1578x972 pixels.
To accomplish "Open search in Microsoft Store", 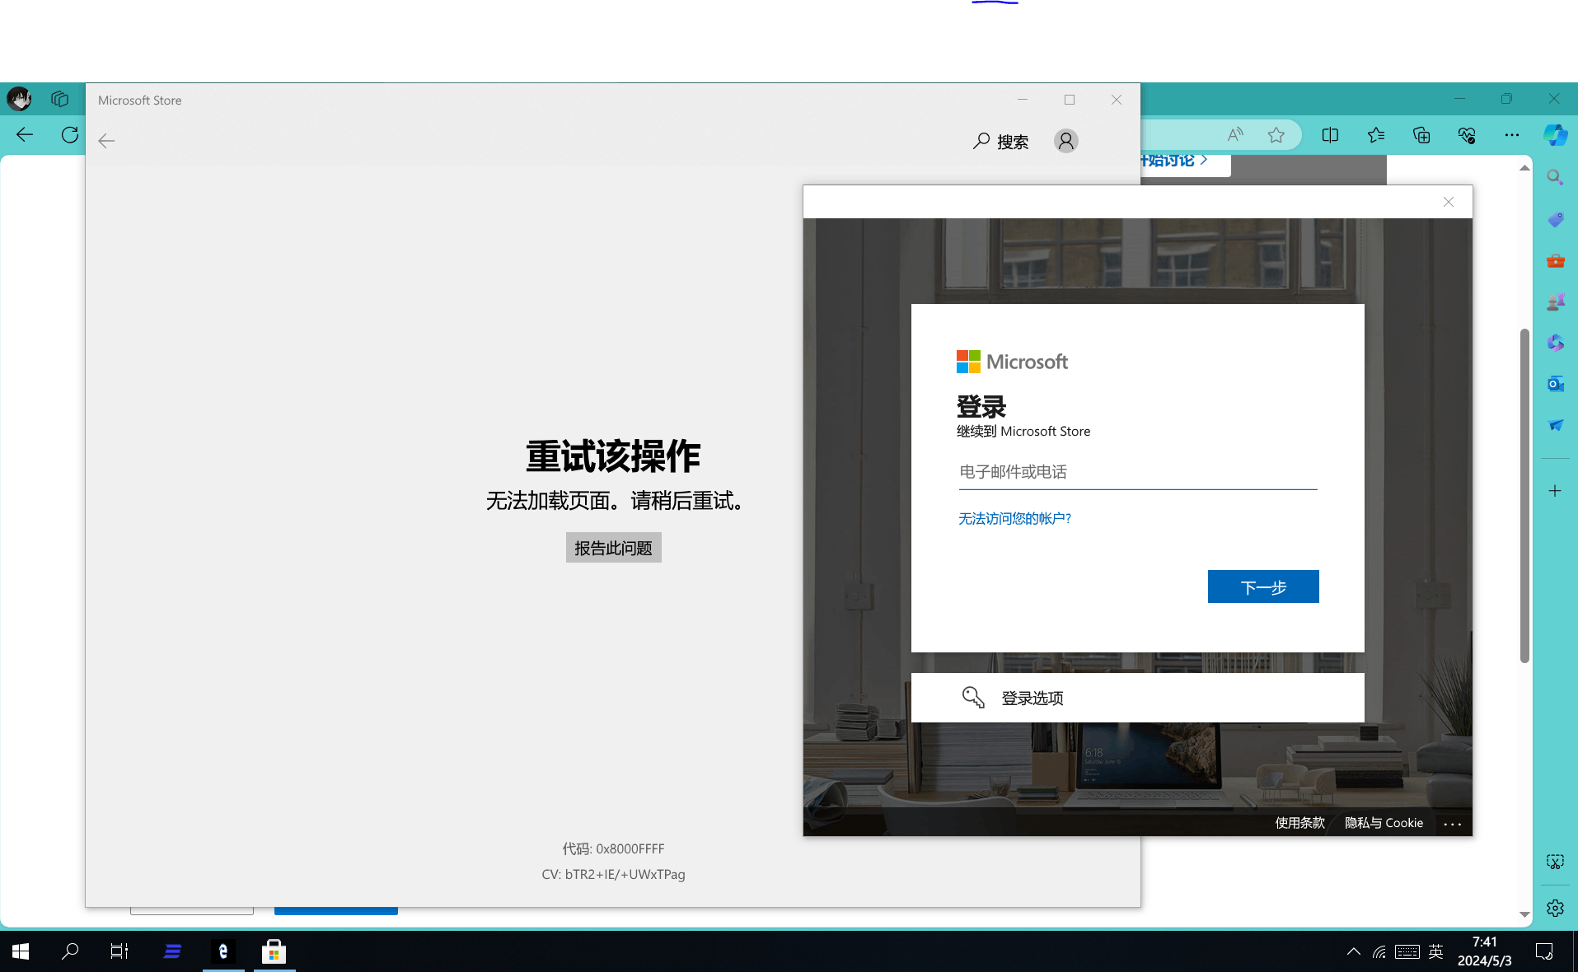I will coord(1001,142).
